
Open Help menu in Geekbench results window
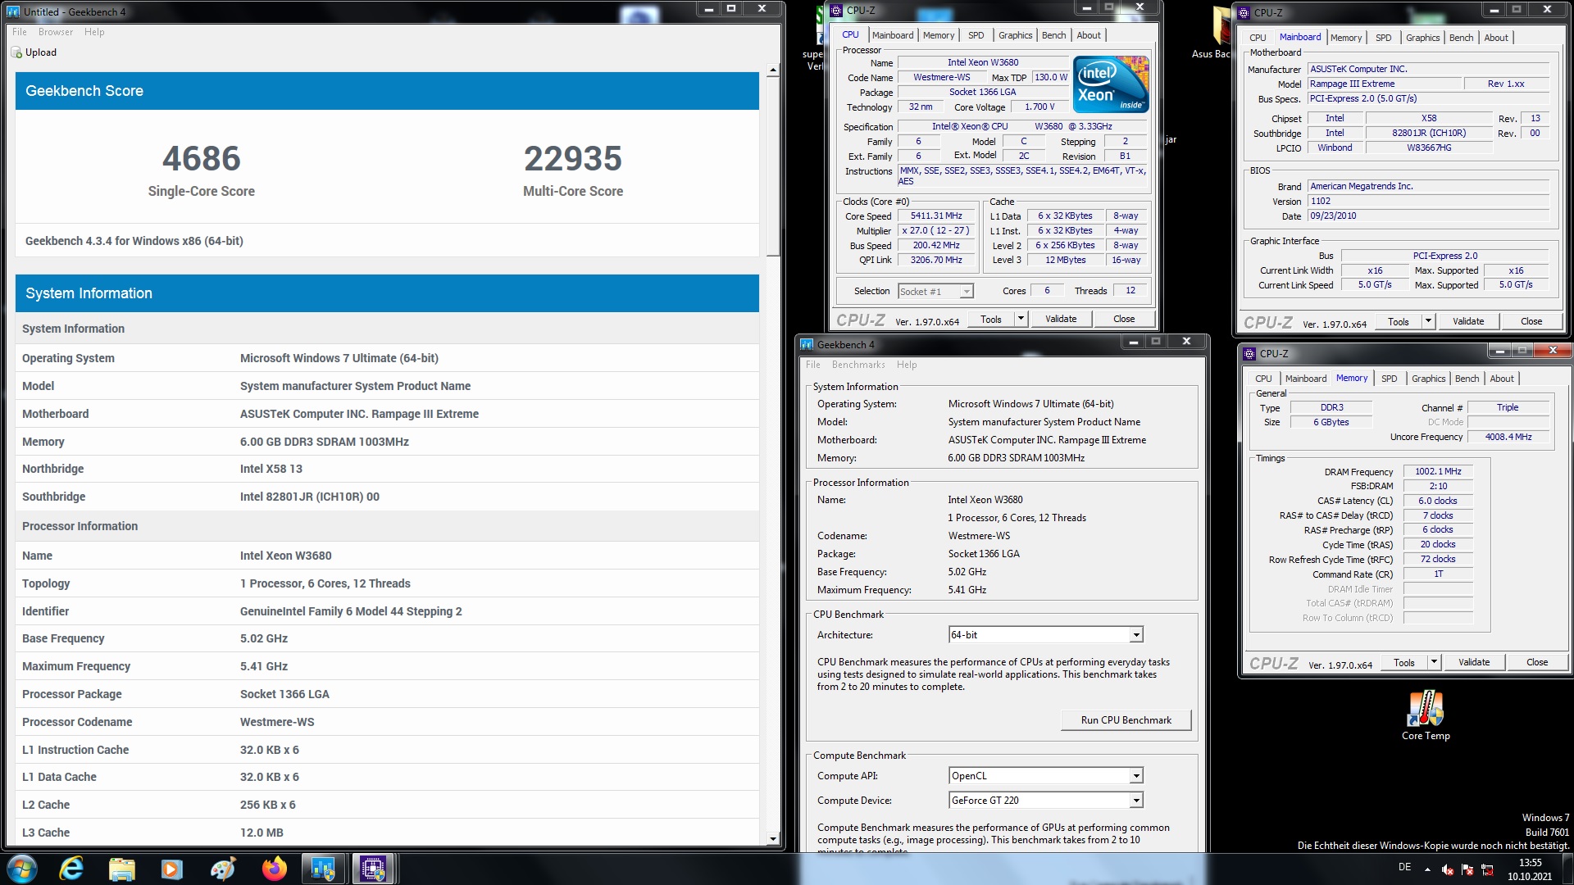point(94,32)
